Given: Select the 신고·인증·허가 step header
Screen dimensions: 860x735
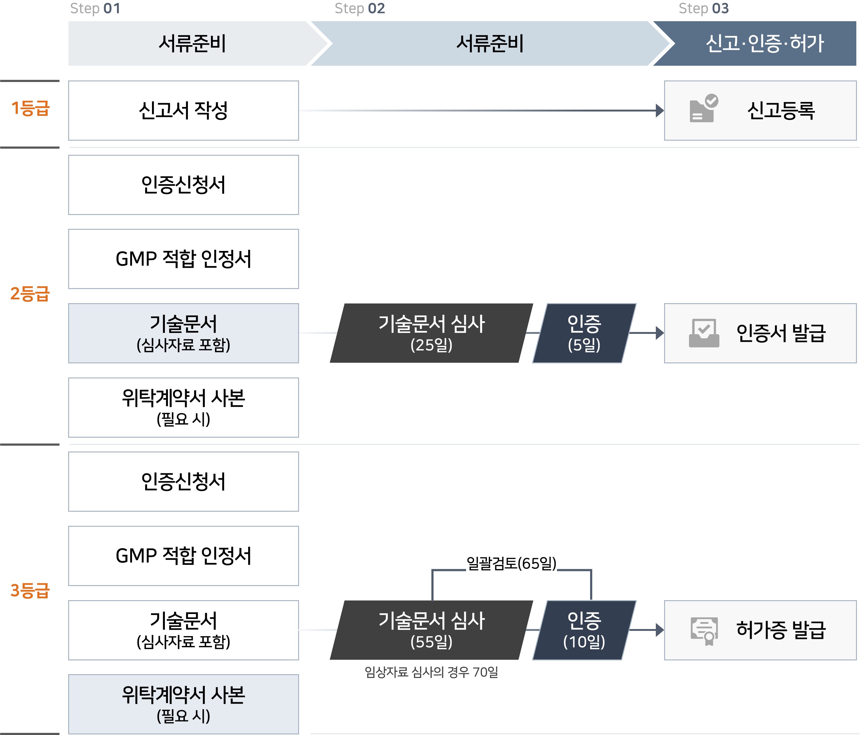Looking at the screenshot, I should point(764,44).
